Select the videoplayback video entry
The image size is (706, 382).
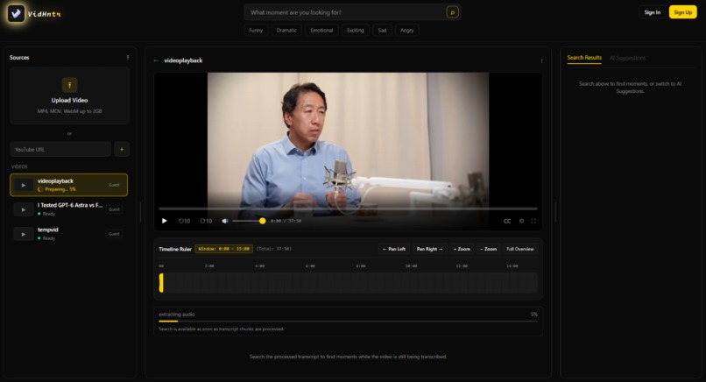pos(68,185)
